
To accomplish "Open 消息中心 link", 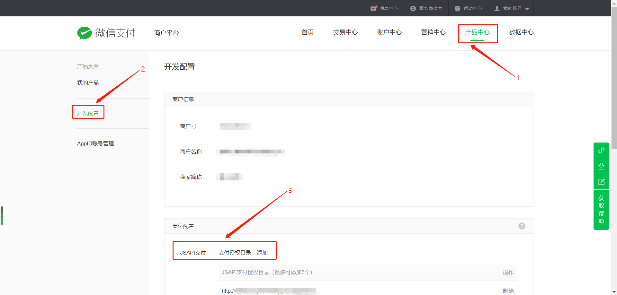I will (389, 9).
